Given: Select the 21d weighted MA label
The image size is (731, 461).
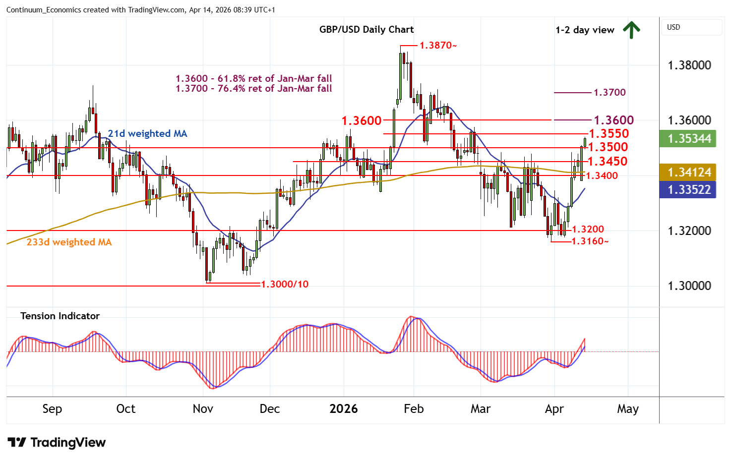Looking at the screenshot, I should click(x=147, y=134).
